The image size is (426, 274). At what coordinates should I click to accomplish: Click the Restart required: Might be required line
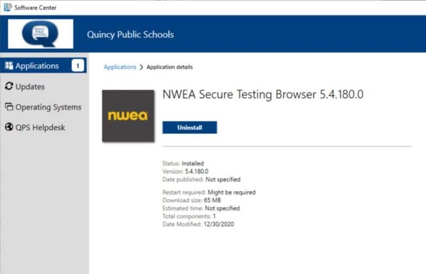(209, 192)
